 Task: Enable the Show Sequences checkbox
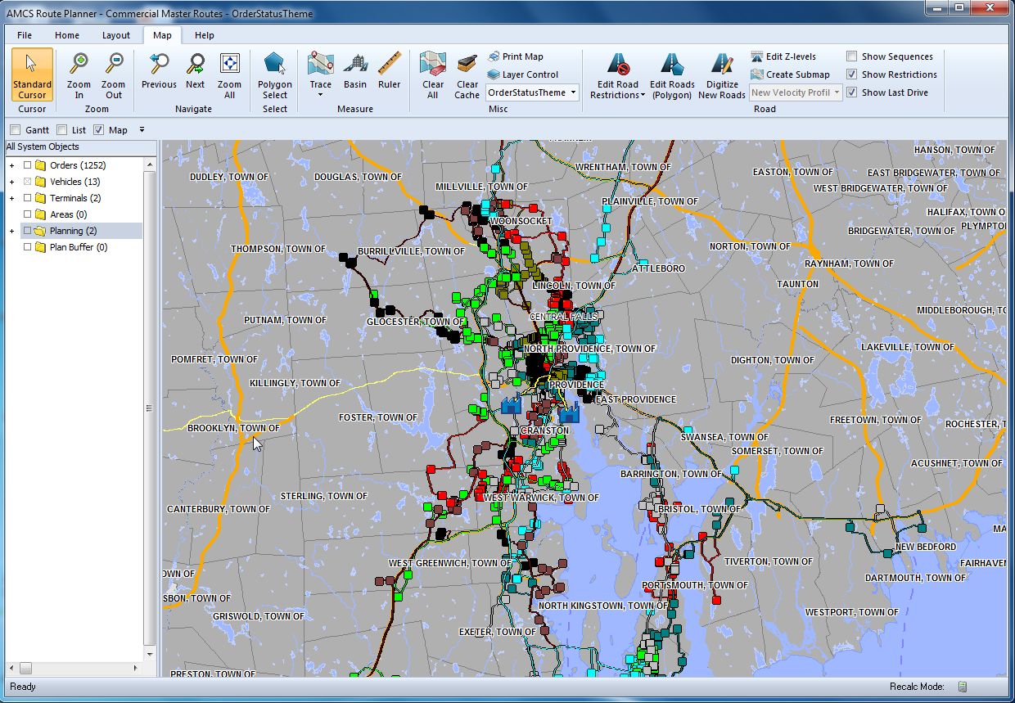tap(852, 56)
